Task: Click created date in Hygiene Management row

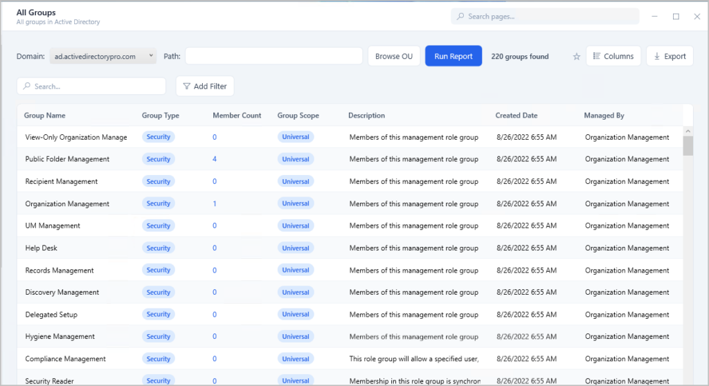Action: coord(526,336)
